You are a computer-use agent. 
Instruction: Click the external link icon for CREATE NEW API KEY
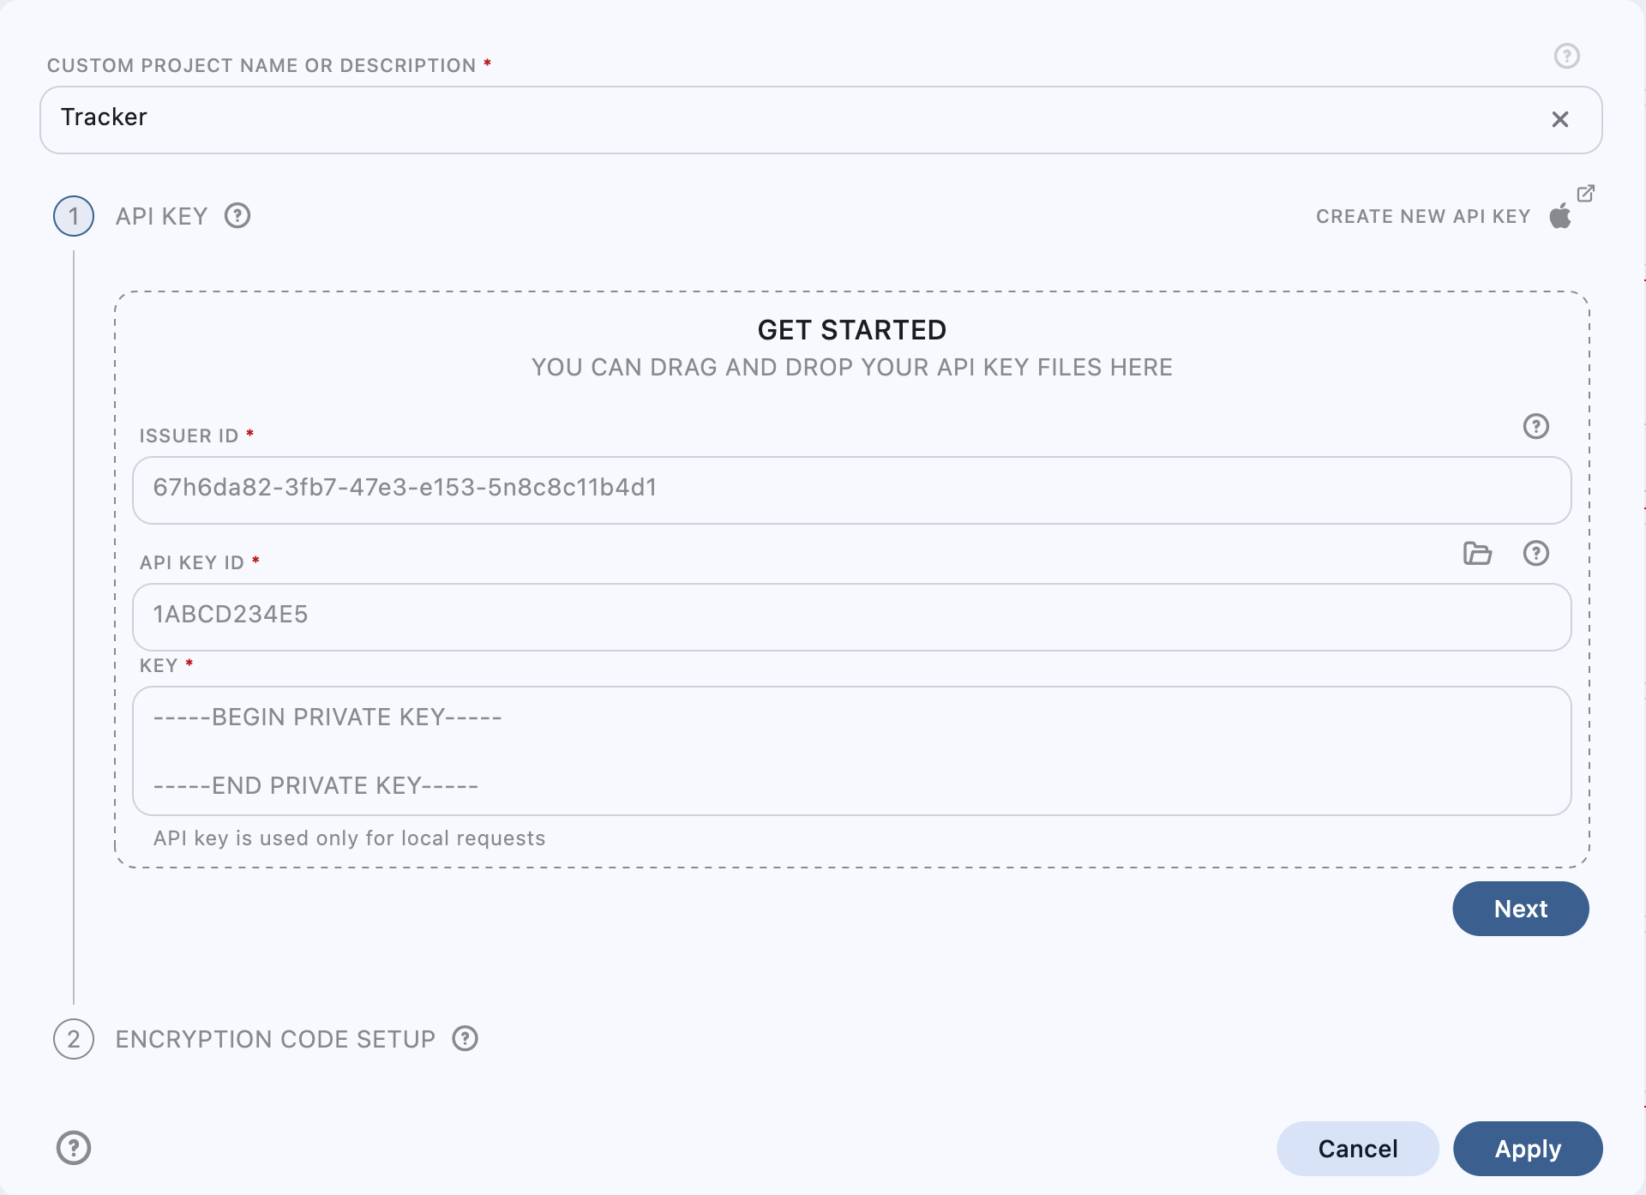1584,193
